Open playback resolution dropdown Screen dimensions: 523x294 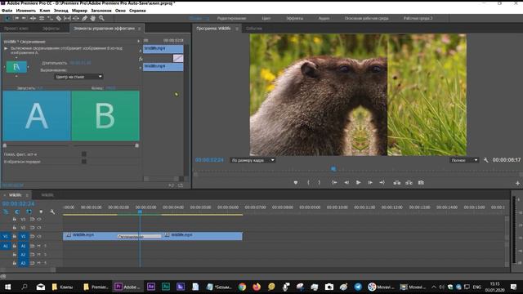click(464, 160)
